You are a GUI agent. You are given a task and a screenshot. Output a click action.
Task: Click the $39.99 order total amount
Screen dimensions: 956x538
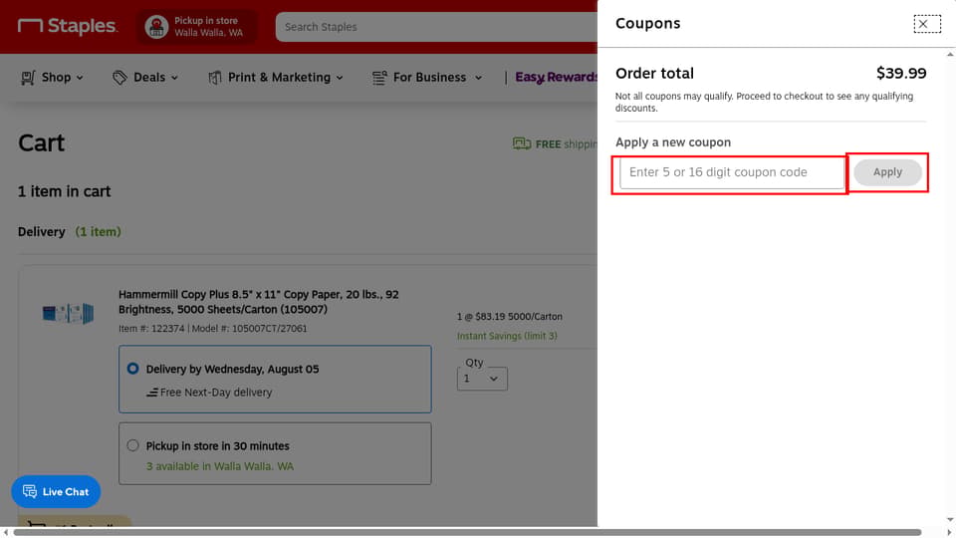pos(901,73)
